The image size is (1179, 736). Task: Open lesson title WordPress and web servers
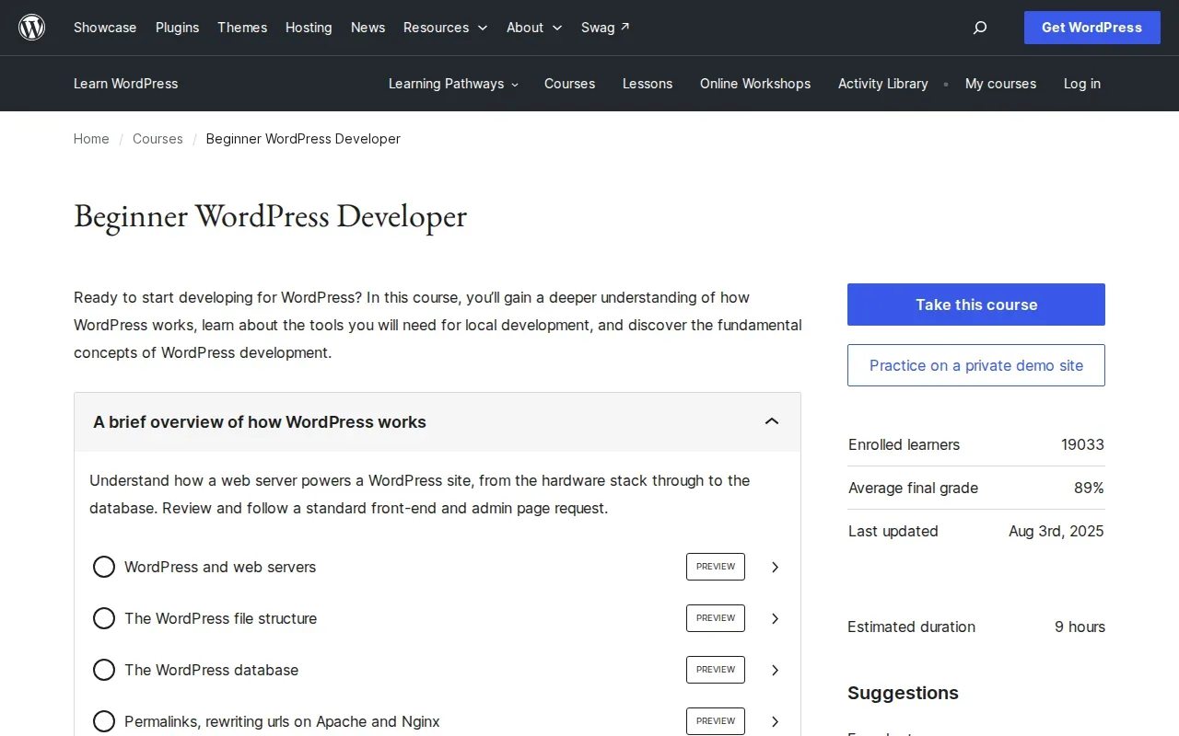point(220,567)
